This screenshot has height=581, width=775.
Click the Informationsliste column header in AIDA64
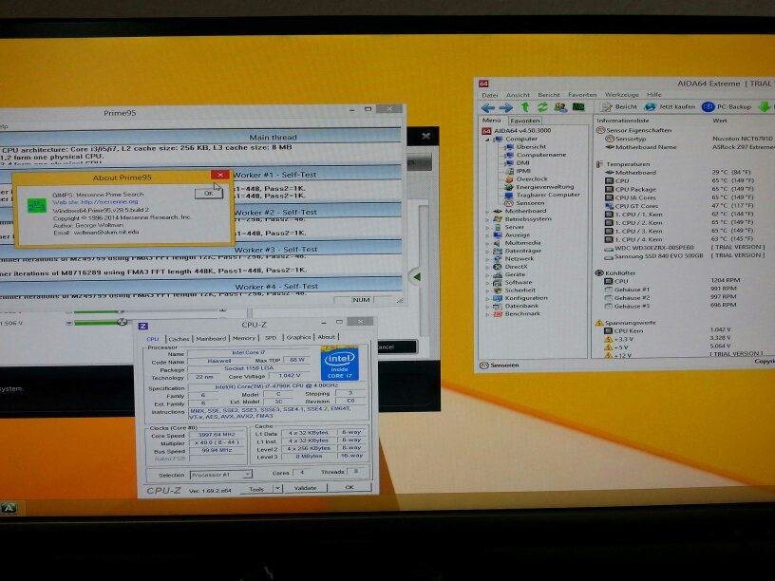pos(623,121)
